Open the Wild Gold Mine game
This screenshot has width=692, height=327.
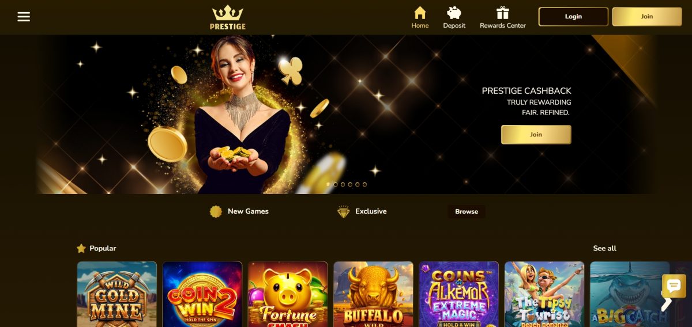pos(117,294)
